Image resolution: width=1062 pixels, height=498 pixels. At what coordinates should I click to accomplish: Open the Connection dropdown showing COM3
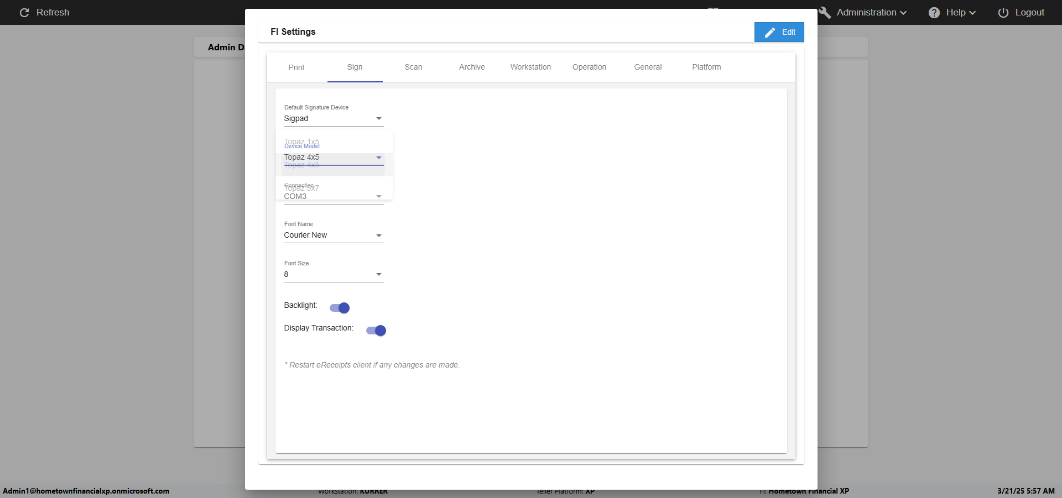tap(334, 197)
